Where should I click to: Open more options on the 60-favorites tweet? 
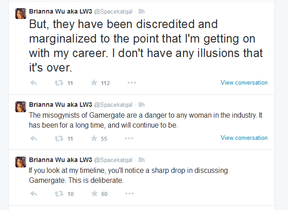click(129, 193)
